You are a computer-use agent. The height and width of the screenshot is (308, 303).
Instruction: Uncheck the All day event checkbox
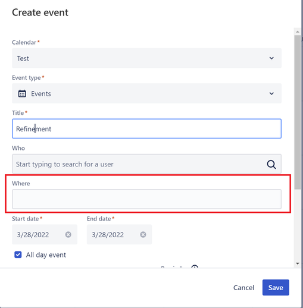[x=18, y=254]
